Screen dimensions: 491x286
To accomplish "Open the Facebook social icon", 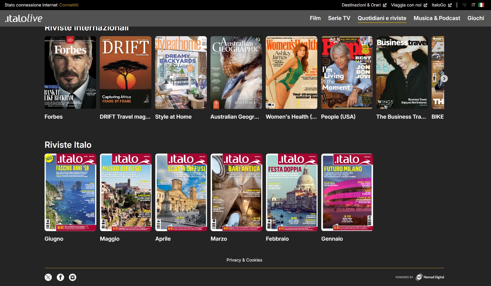I will pos(60,277).
